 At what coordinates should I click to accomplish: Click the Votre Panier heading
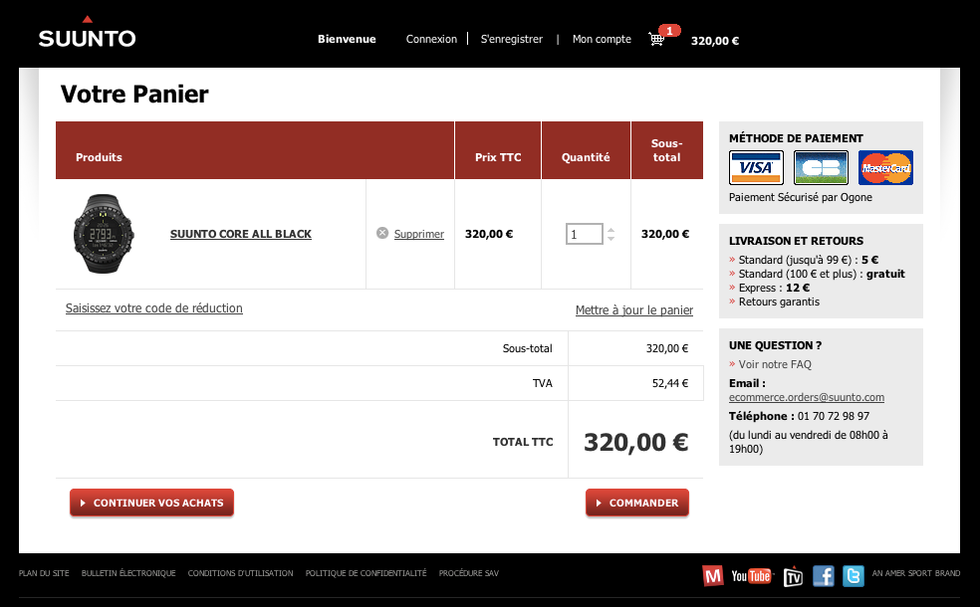tap(134, 95)
